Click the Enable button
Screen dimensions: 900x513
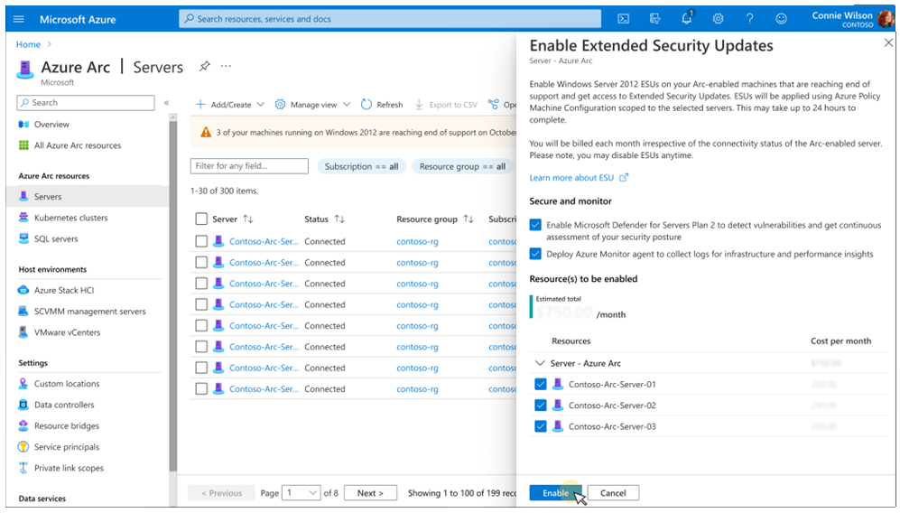(x=555, y=493)
